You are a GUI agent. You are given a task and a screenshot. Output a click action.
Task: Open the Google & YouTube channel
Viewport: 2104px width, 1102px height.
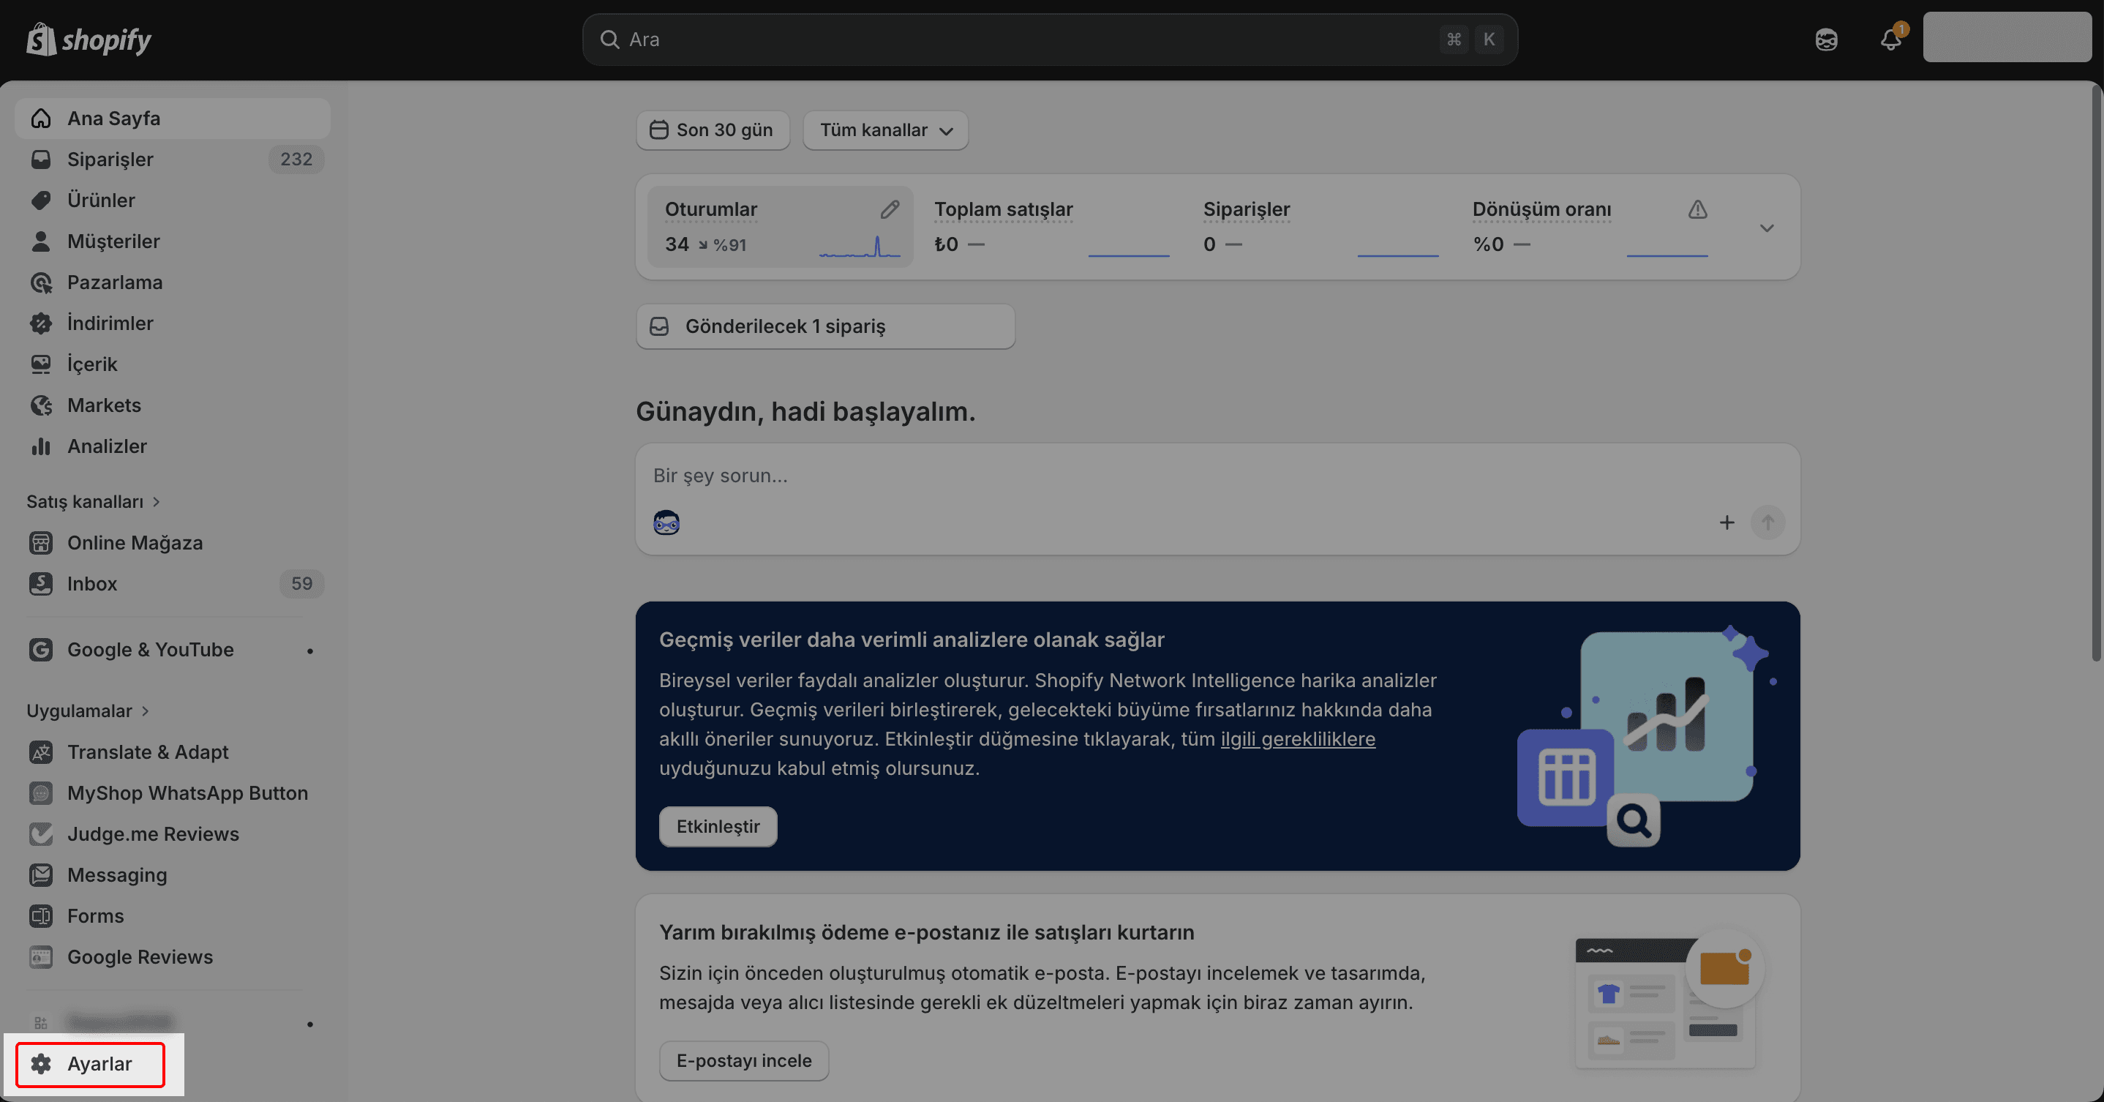[150, 650]
